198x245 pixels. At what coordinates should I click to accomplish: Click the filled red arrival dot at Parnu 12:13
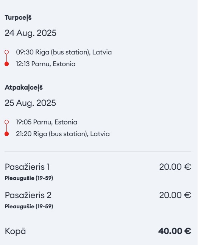pos(6,64)
